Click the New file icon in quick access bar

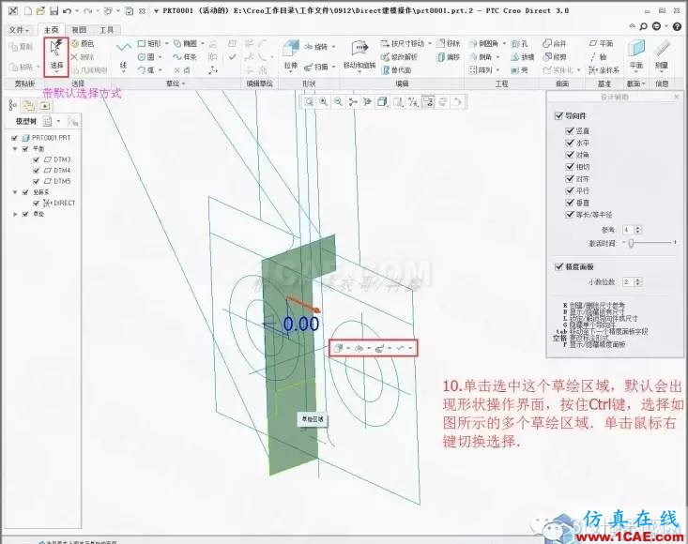pyautogui.click(x=27, y=10)
